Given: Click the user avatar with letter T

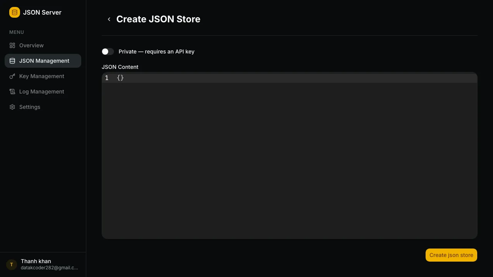Looking at the screenshot, I should tap(12, 265).
